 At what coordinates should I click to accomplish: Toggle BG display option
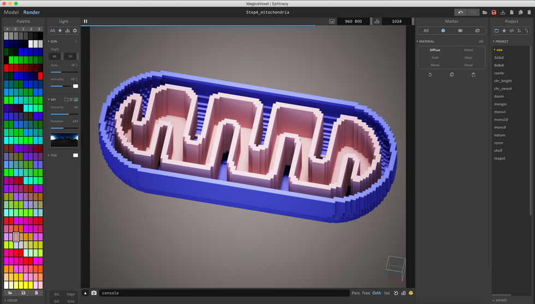pos(57,294)
